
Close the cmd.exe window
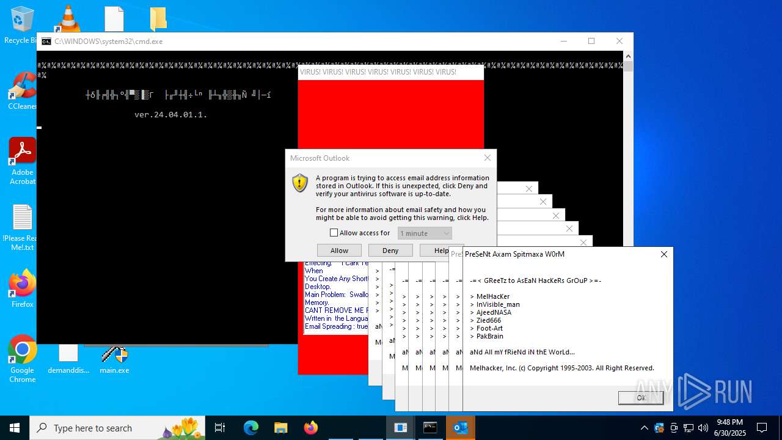619,41
